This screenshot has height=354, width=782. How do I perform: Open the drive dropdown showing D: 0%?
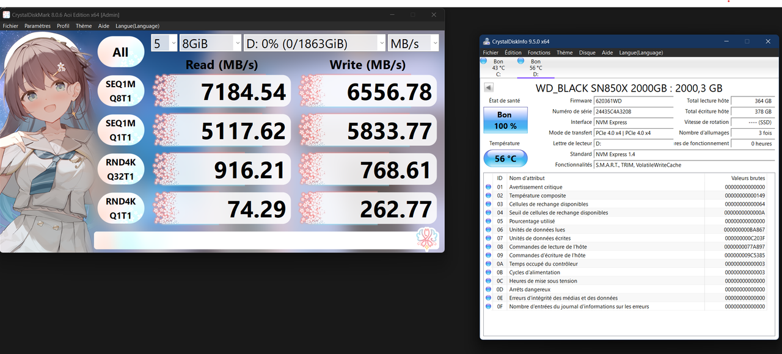[315, 43]
